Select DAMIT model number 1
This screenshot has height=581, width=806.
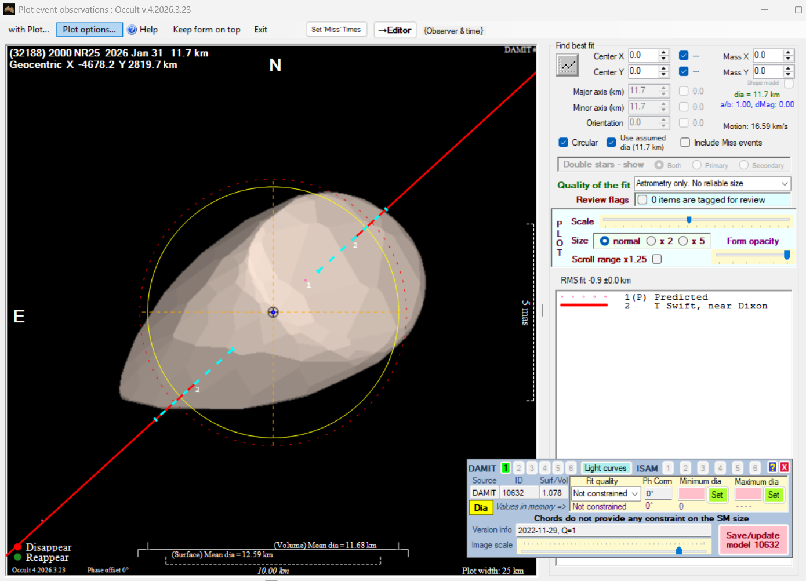coord(506,468)
